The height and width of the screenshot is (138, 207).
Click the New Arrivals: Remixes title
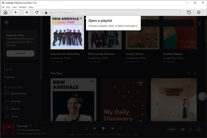coord(101,54)
